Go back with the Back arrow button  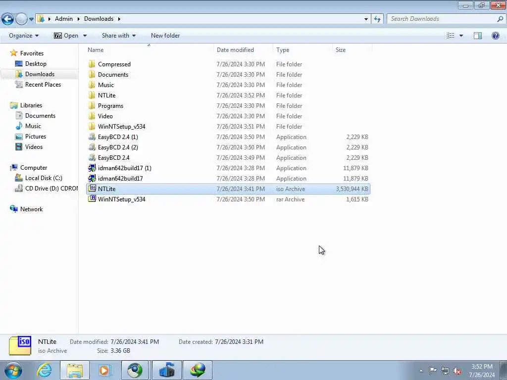[x=7, y=19]
